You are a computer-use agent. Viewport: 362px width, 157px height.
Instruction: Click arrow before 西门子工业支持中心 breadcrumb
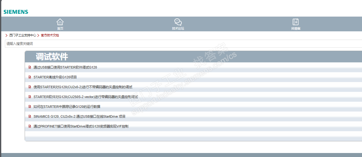[6, 35]
